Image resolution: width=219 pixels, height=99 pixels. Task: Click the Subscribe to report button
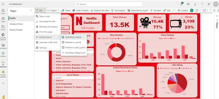tap(138, 10)
